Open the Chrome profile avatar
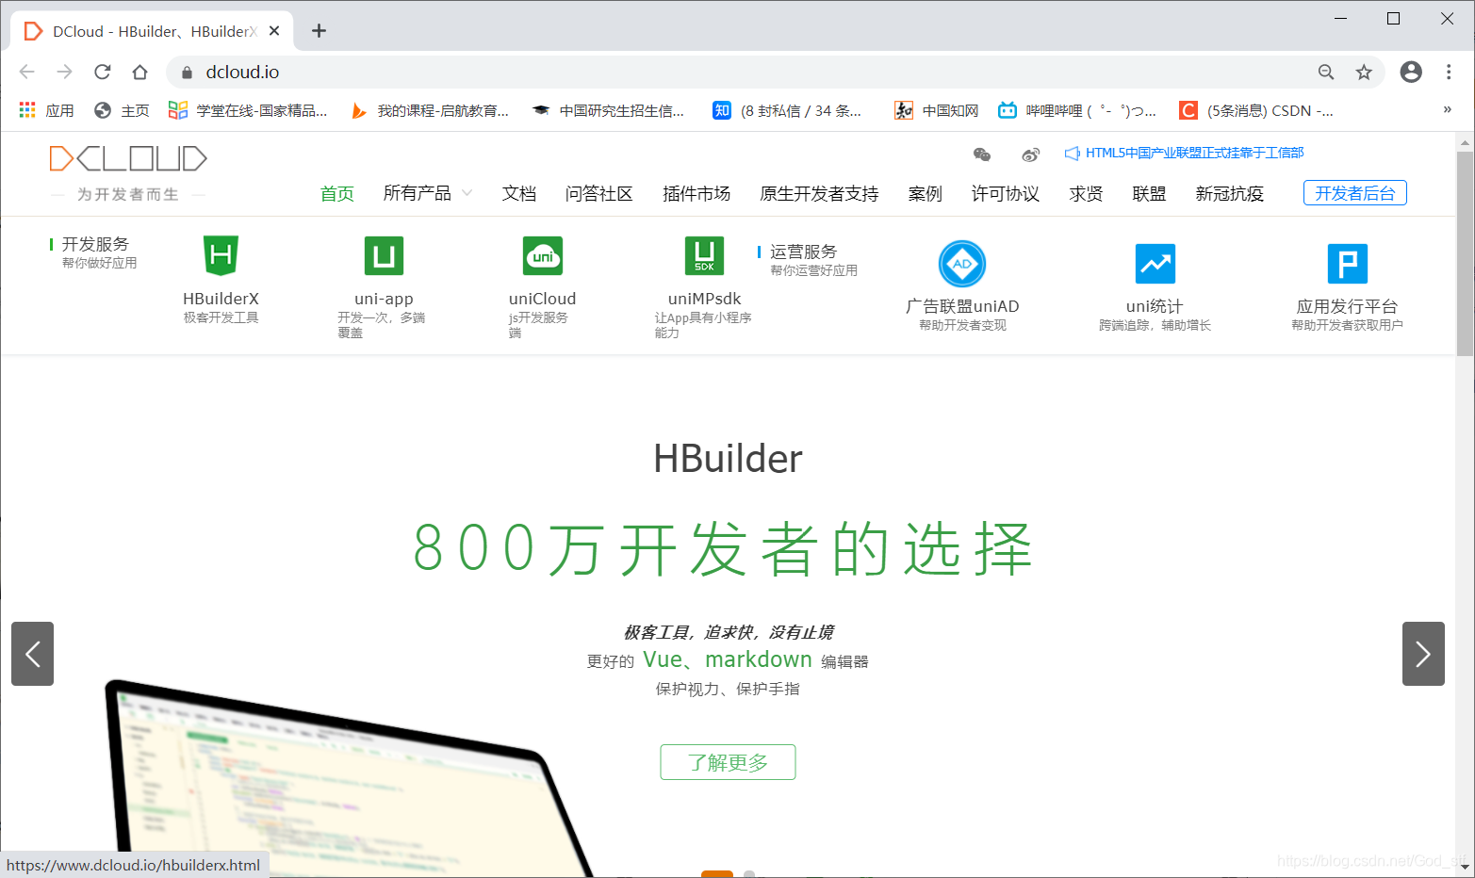This screenshot has width=1475, height=878. click(x=1411, y=72)
